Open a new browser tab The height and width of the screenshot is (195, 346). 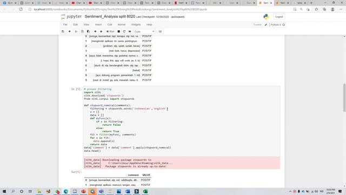tap(311, 3)
